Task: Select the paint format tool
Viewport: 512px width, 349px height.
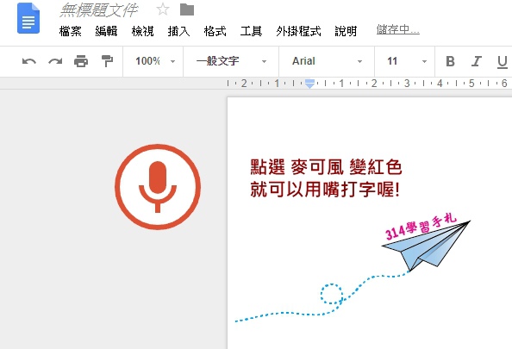Action: (x=107, y=61)
